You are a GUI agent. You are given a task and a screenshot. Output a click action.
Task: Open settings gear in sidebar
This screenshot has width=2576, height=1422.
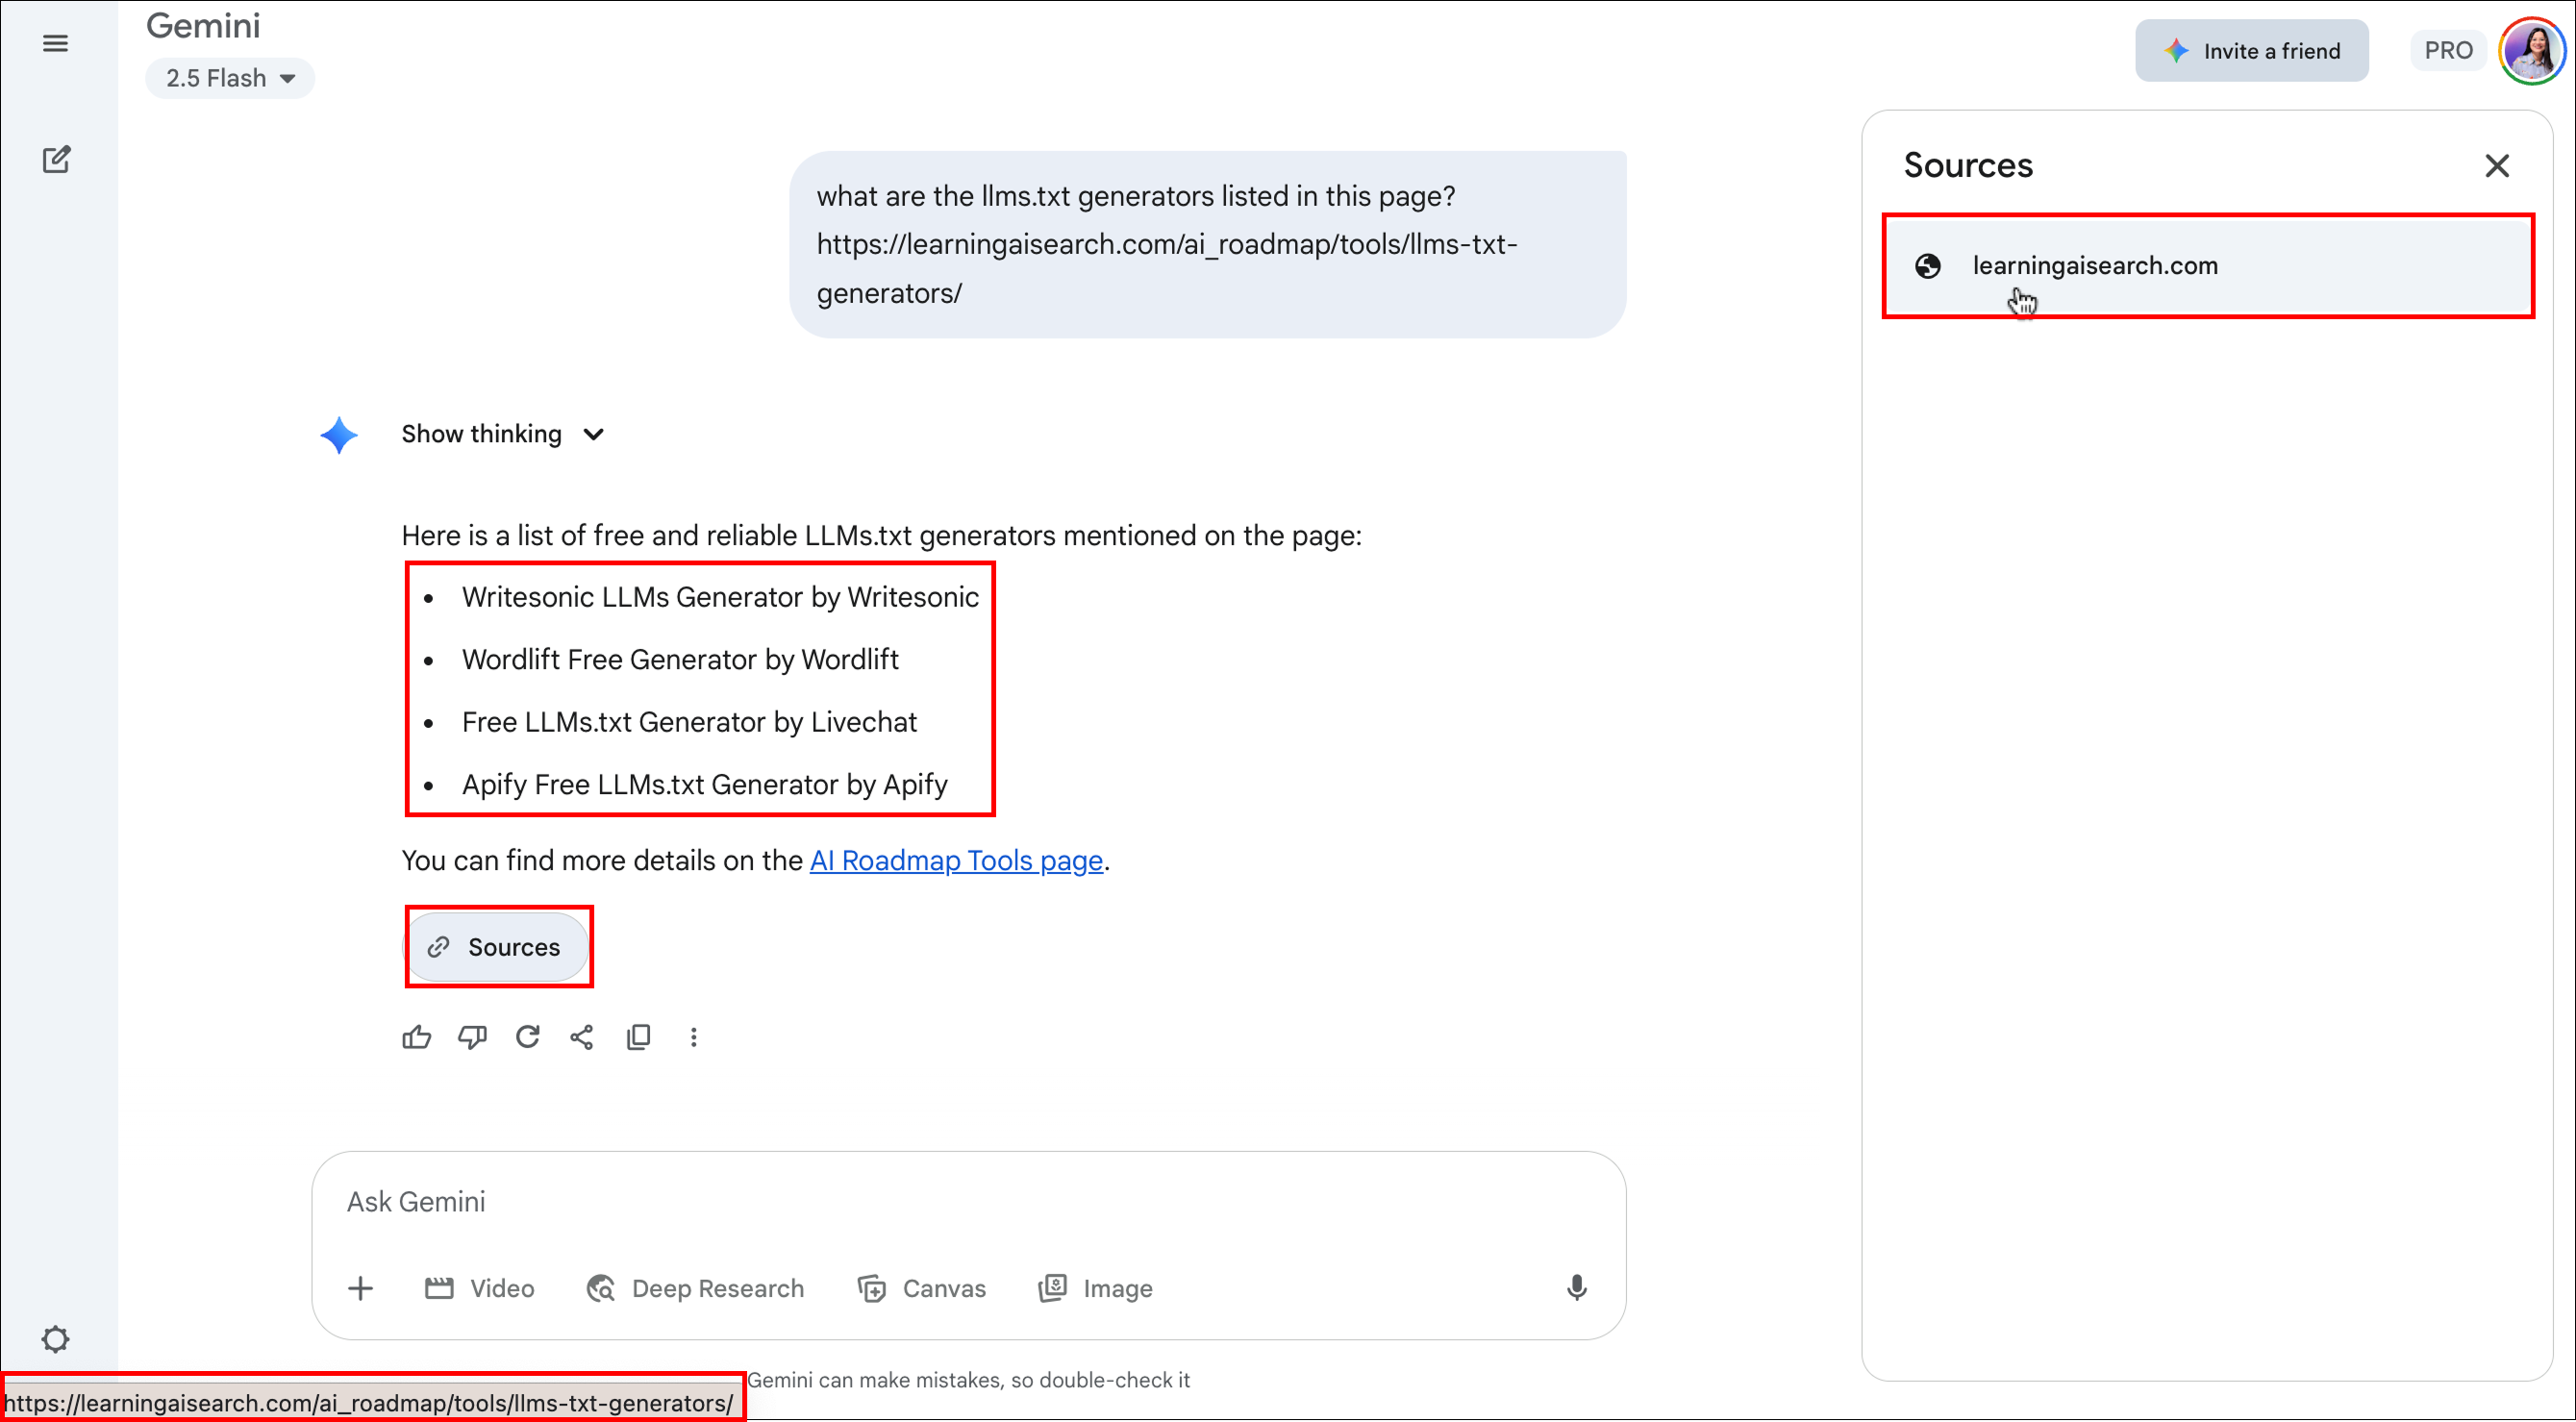[x=55, y=1339]
